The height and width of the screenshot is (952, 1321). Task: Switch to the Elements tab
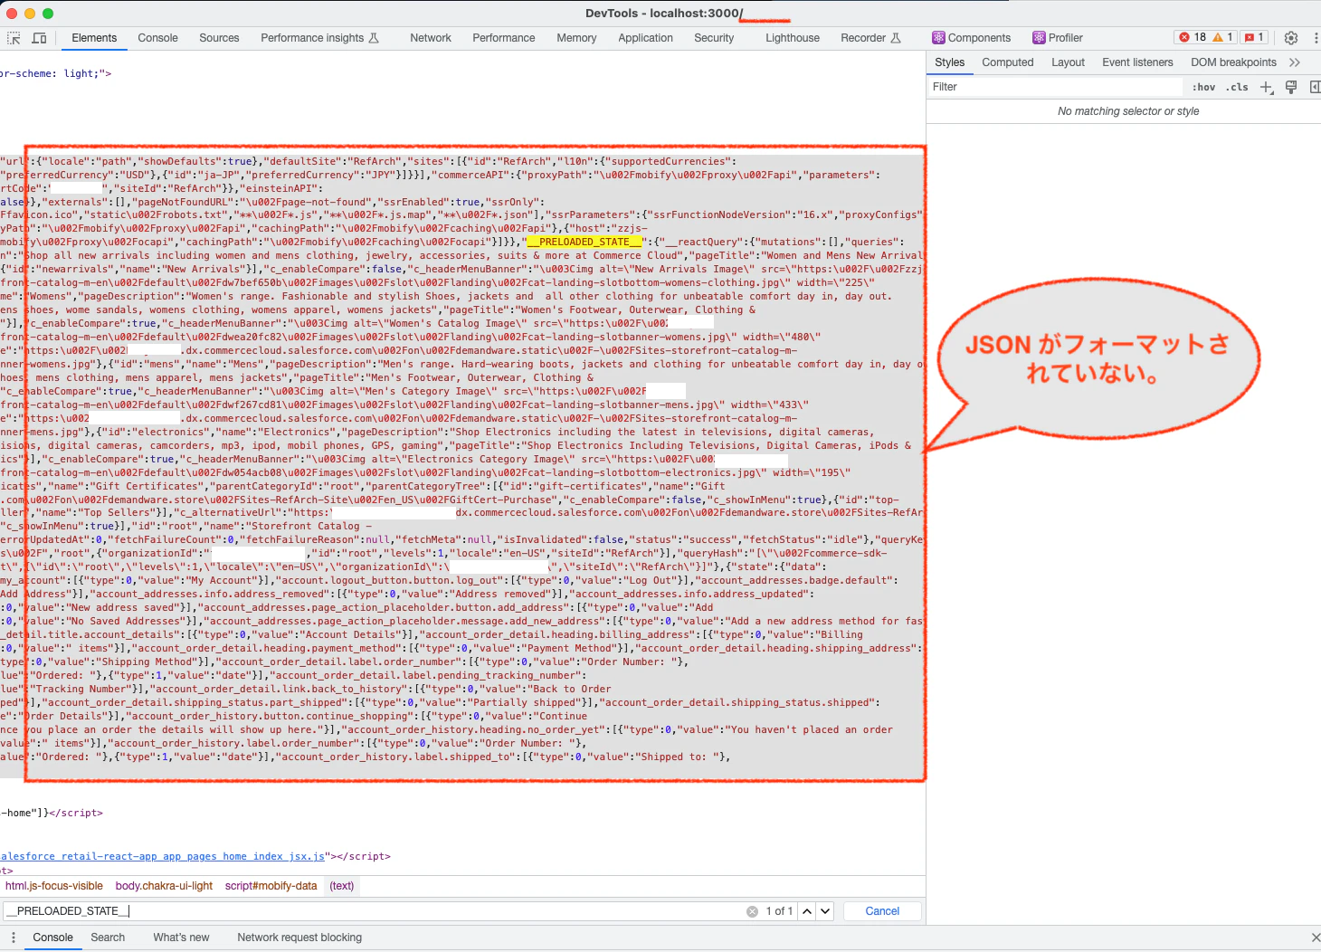click(94, 38)
